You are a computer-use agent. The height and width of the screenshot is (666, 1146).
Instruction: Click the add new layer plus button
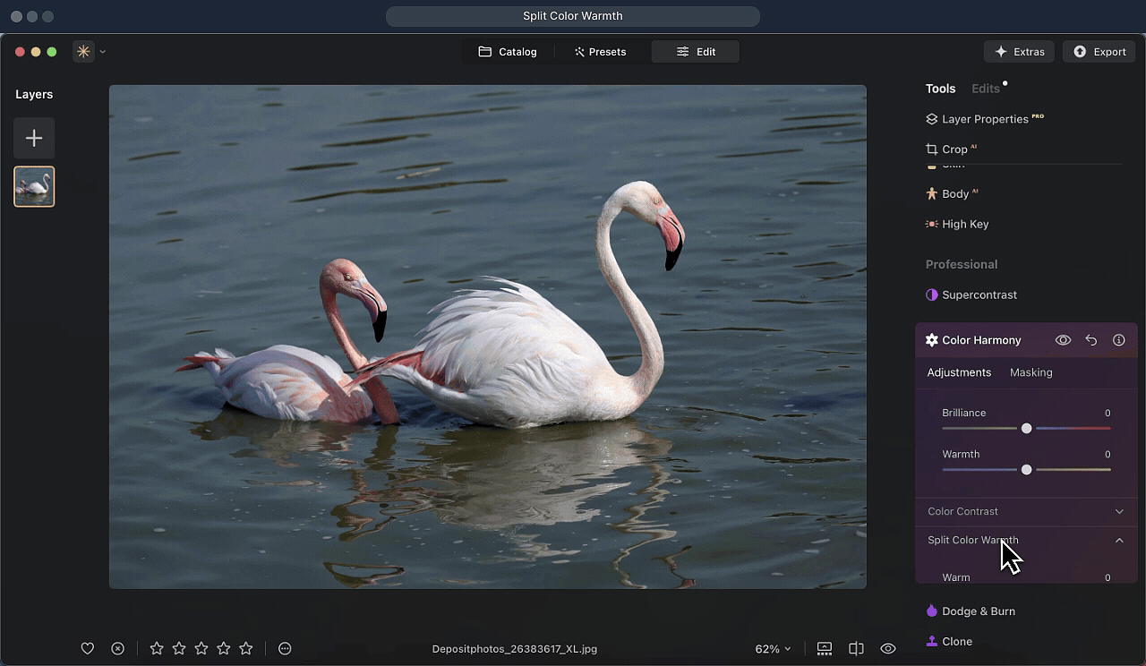[x=34, y=138]
